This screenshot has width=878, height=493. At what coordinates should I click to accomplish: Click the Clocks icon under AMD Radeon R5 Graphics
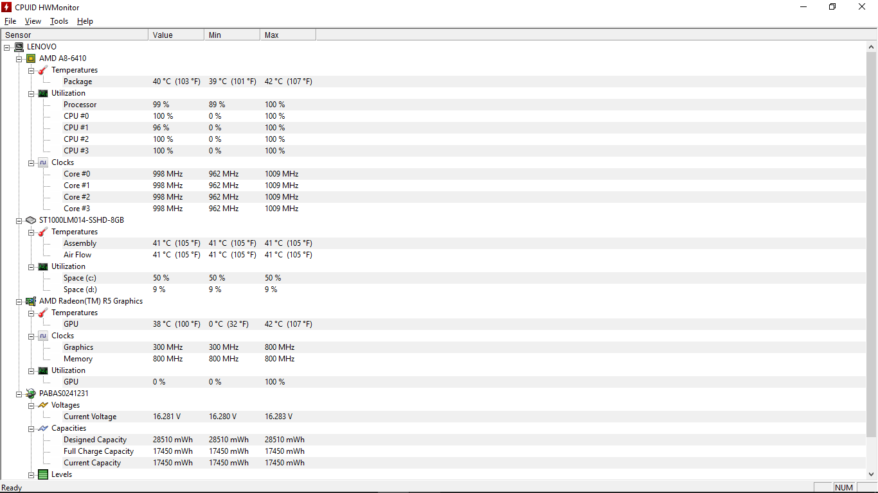43,336
